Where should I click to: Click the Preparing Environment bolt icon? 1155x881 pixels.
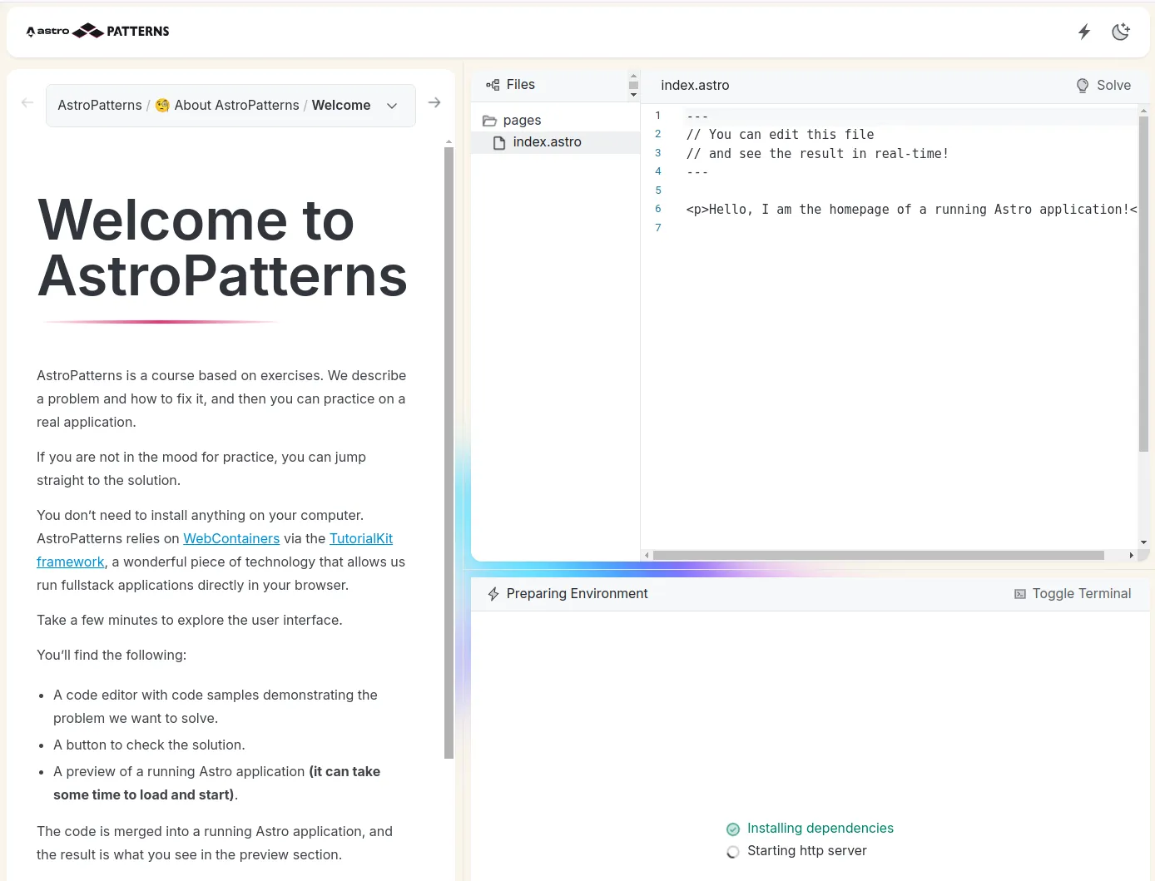point(493,594)
